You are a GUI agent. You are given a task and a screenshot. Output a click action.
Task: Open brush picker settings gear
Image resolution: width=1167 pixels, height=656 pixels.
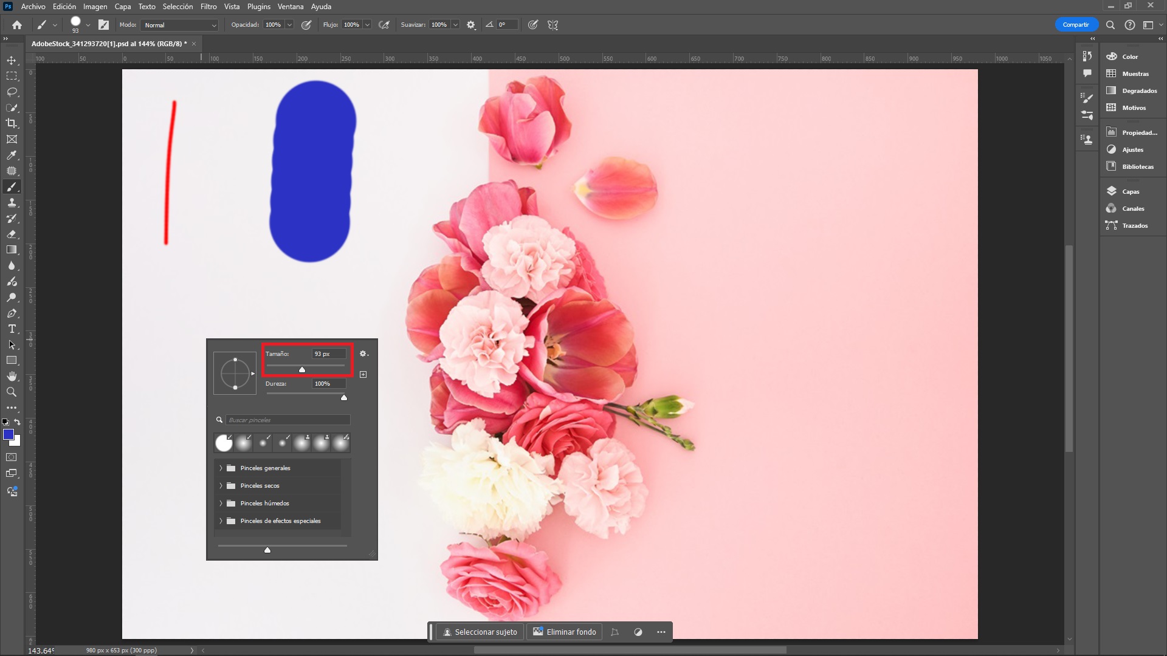363,354
